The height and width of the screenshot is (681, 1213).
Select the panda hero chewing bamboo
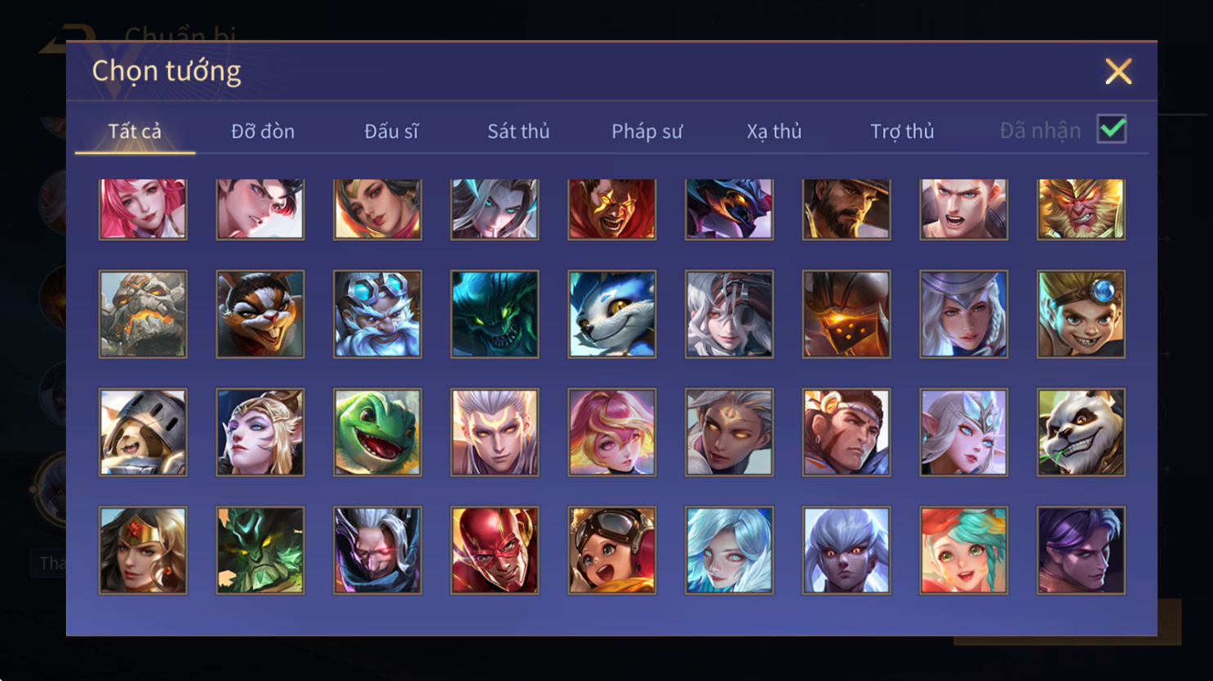1081,432
